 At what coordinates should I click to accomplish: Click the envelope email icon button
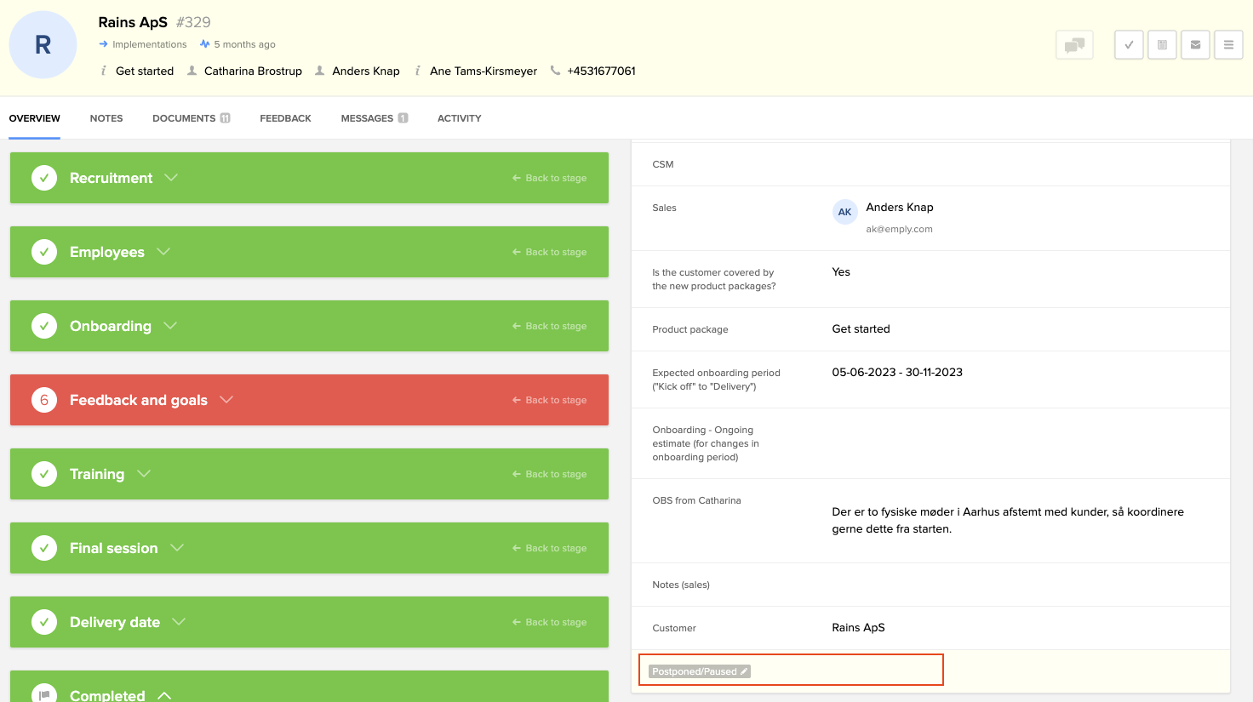[1195, 45]
